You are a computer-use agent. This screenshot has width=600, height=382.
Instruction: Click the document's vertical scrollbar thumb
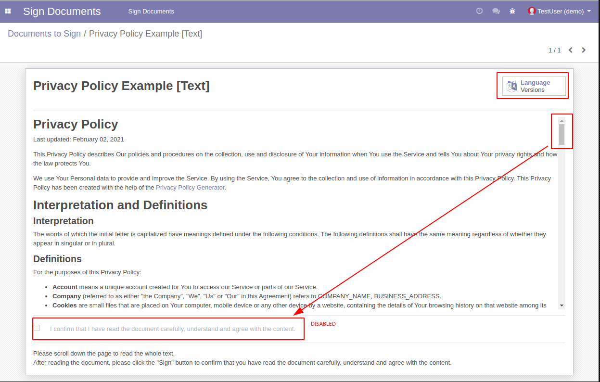pyautogui.click(x=562, y=134)
